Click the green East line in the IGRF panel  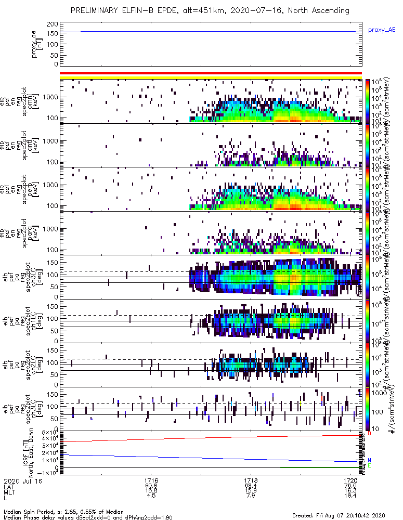click(x=321, y=467)
